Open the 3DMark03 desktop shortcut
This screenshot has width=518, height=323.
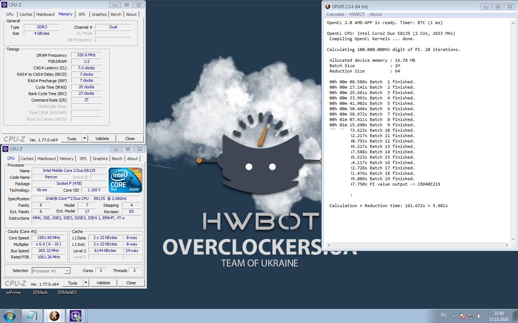[x=67, y=292]
